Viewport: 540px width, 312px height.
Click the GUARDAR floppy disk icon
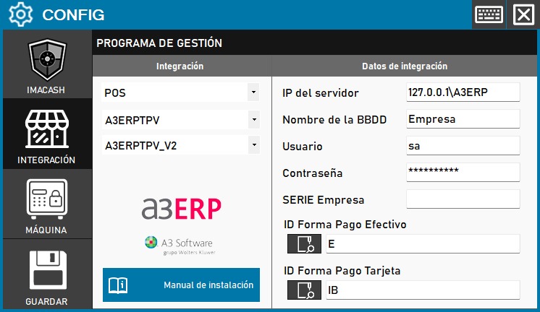[x=47, y=271]
